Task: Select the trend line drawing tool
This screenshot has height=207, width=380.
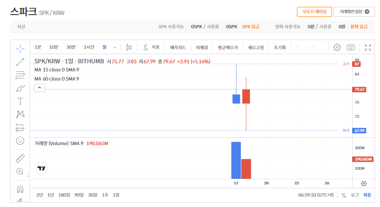Action: 20,62
